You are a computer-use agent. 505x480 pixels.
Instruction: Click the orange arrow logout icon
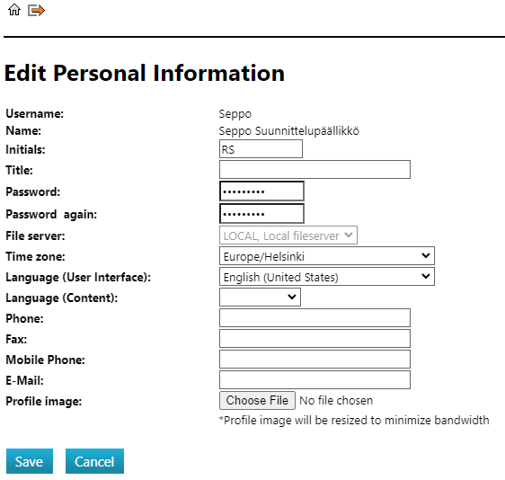click(36, 10)
